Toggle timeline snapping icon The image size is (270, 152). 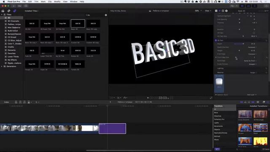(253, 102)
